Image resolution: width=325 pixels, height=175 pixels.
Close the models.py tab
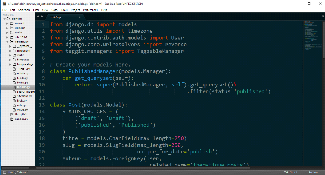pos(79,17)
